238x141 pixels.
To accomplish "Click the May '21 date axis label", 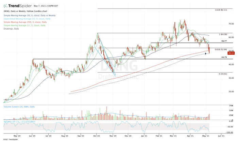I will point(206,136).
